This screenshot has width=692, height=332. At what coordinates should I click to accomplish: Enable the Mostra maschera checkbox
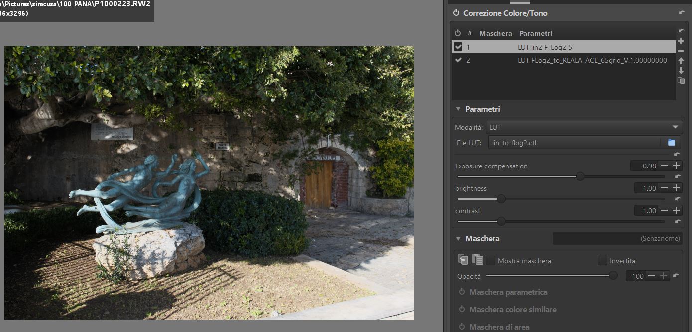tap(491, 260)
